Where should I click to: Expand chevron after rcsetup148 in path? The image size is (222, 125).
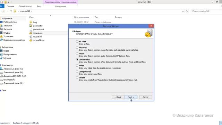(32, 11)
